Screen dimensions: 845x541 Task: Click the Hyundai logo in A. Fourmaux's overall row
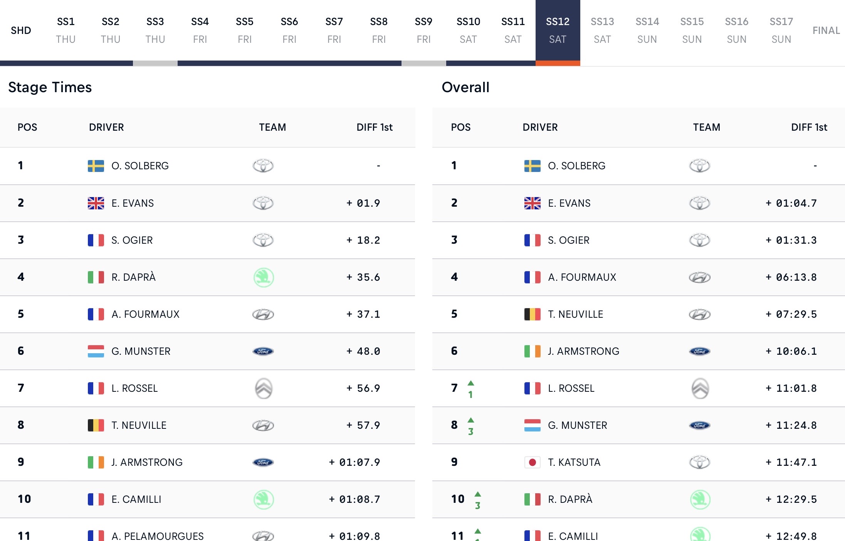click(700, 277)
